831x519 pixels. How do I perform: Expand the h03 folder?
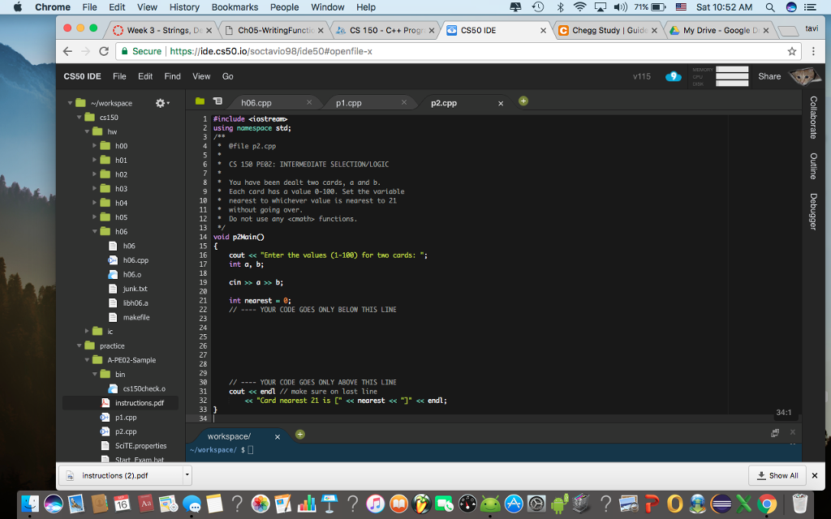pyautogui.click(x=96, y=189)
